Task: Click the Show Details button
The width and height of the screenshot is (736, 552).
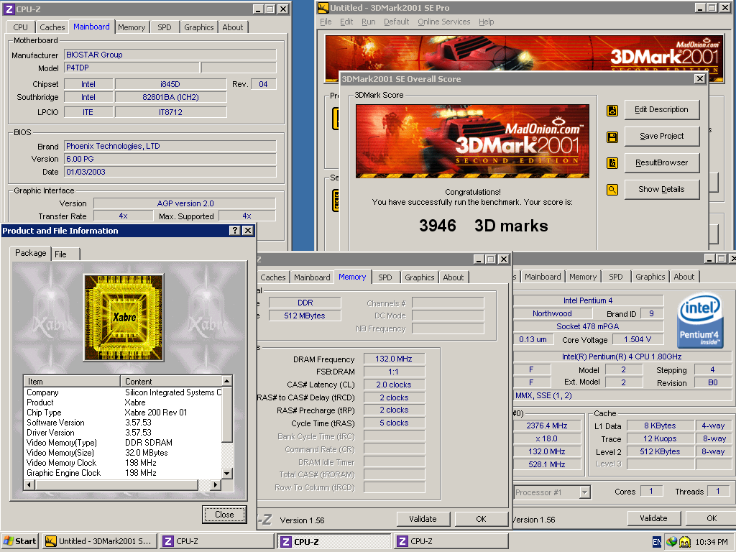Action: [x=662, y=190]
